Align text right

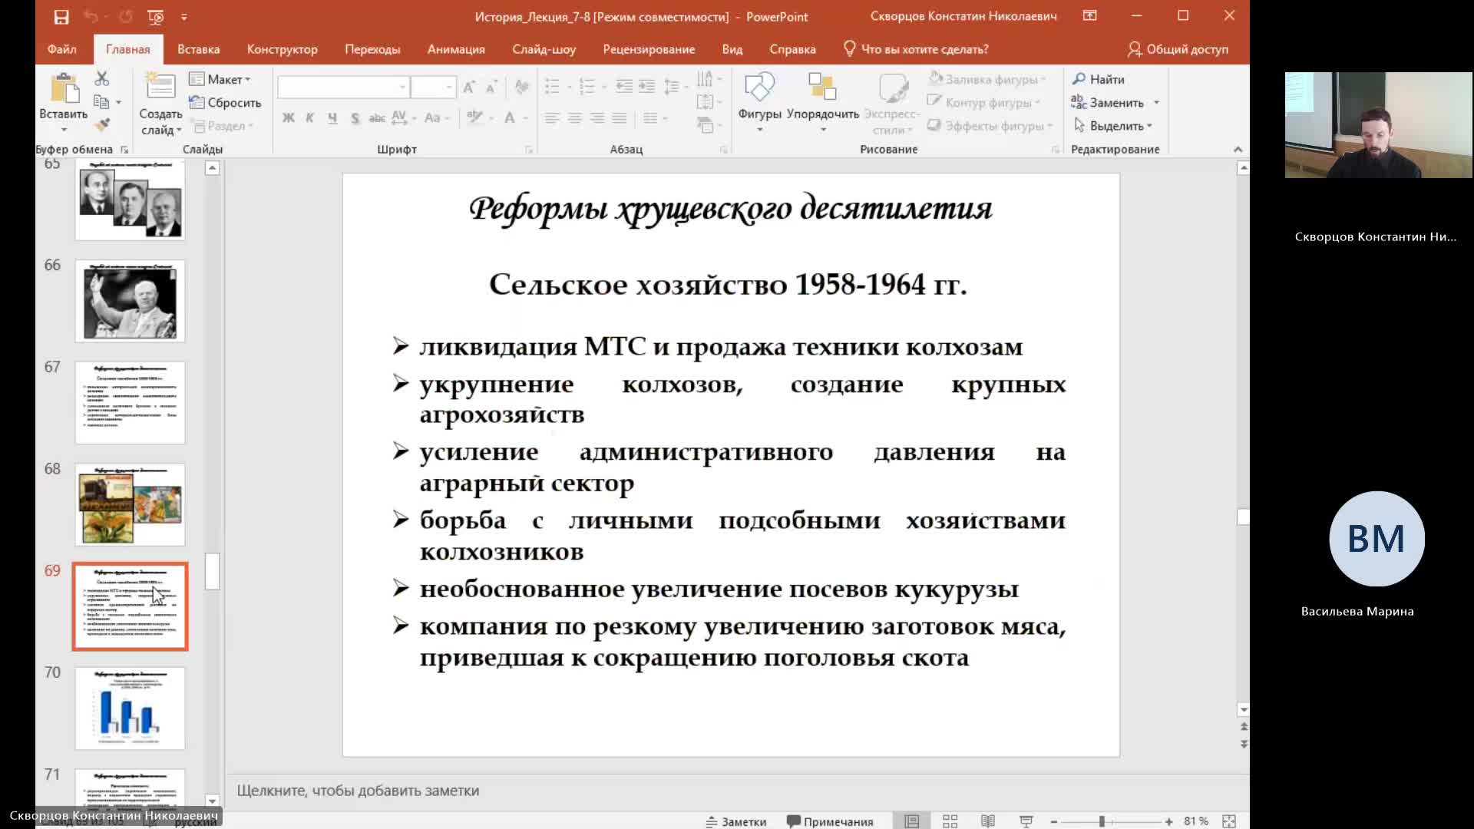597,117
